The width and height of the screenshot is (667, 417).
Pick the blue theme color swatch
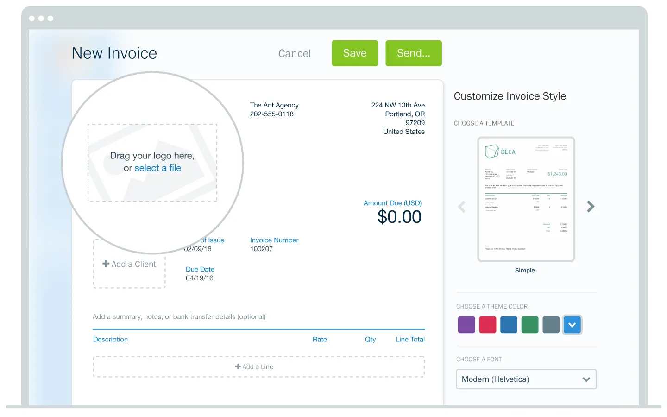click(x=509, y=325)
